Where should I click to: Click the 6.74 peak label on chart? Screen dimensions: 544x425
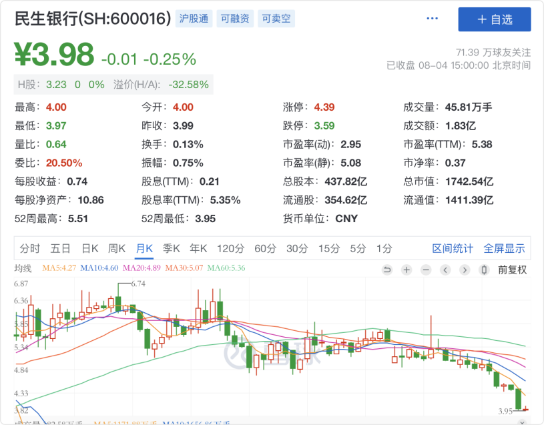pos(138,284)
